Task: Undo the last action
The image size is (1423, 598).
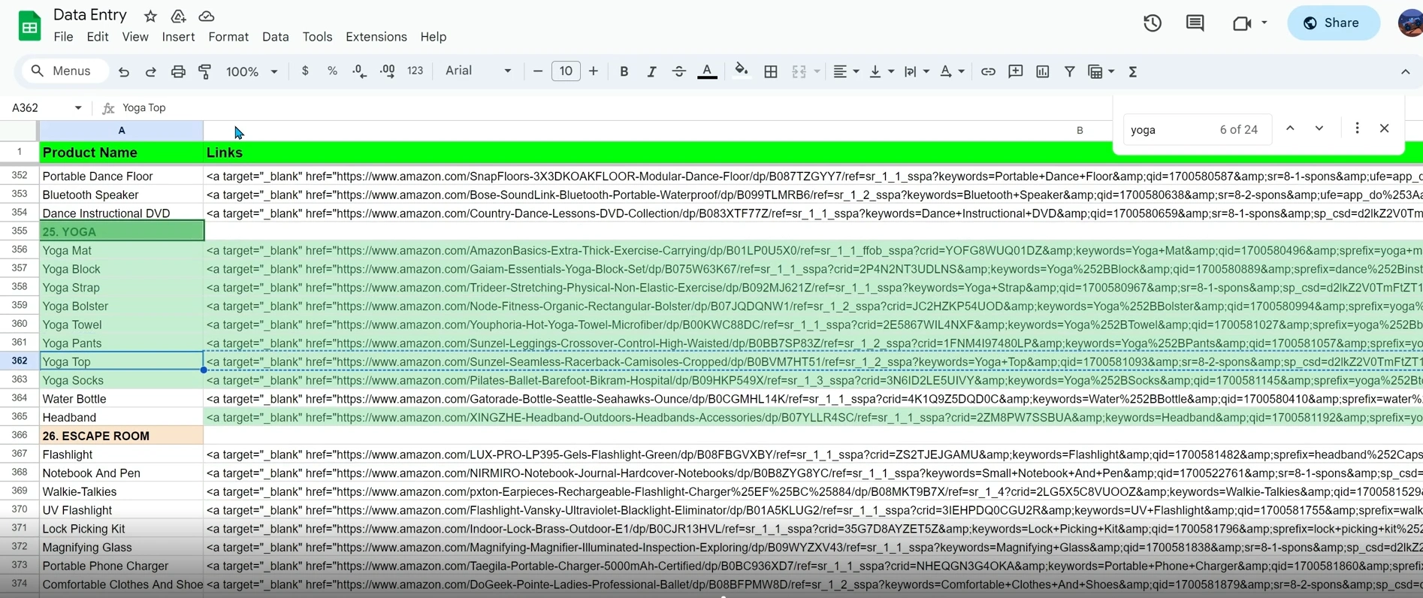Action: point(124,71)
